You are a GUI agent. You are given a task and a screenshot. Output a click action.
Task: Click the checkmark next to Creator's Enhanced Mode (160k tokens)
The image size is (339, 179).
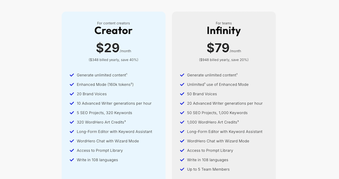tap(72, 84)
